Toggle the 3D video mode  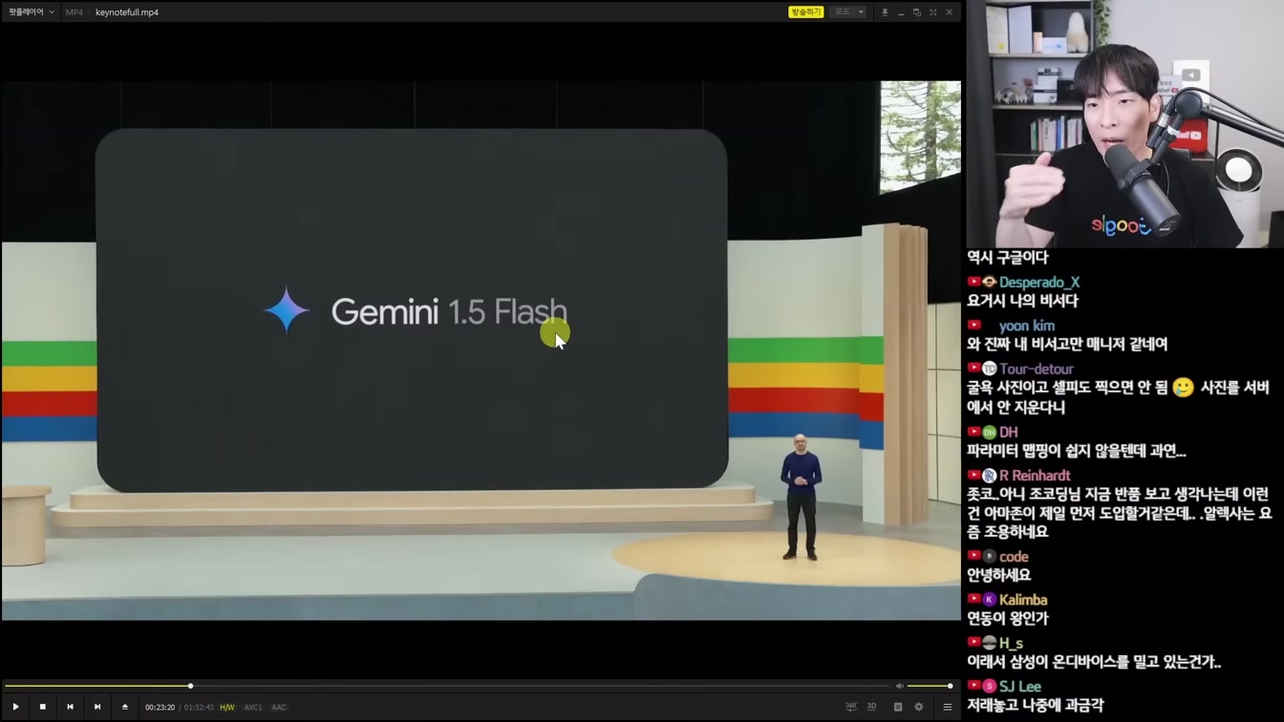click(x=871, y=707)
